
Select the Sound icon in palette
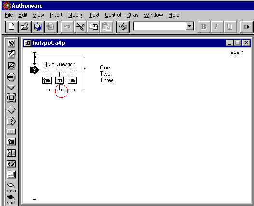pyautogui.click(x=11, y=164)
